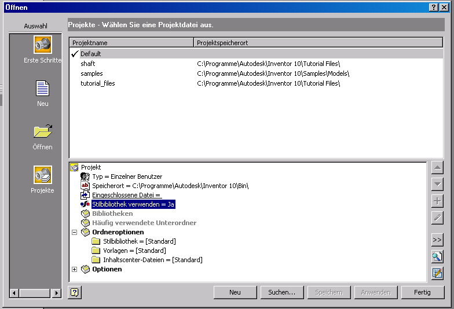Click the help question mark icon at bottom
The image size is (454, 309).
pos(75,293)
